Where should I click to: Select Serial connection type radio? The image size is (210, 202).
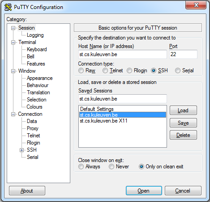coord(178,70)
